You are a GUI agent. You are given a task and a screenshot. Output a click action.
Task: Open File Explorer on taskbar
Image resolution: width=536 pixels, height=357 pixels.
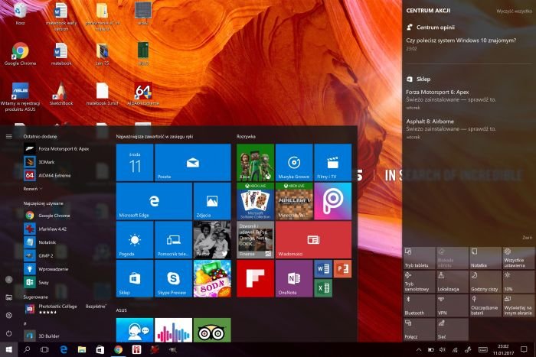[82, 350]
